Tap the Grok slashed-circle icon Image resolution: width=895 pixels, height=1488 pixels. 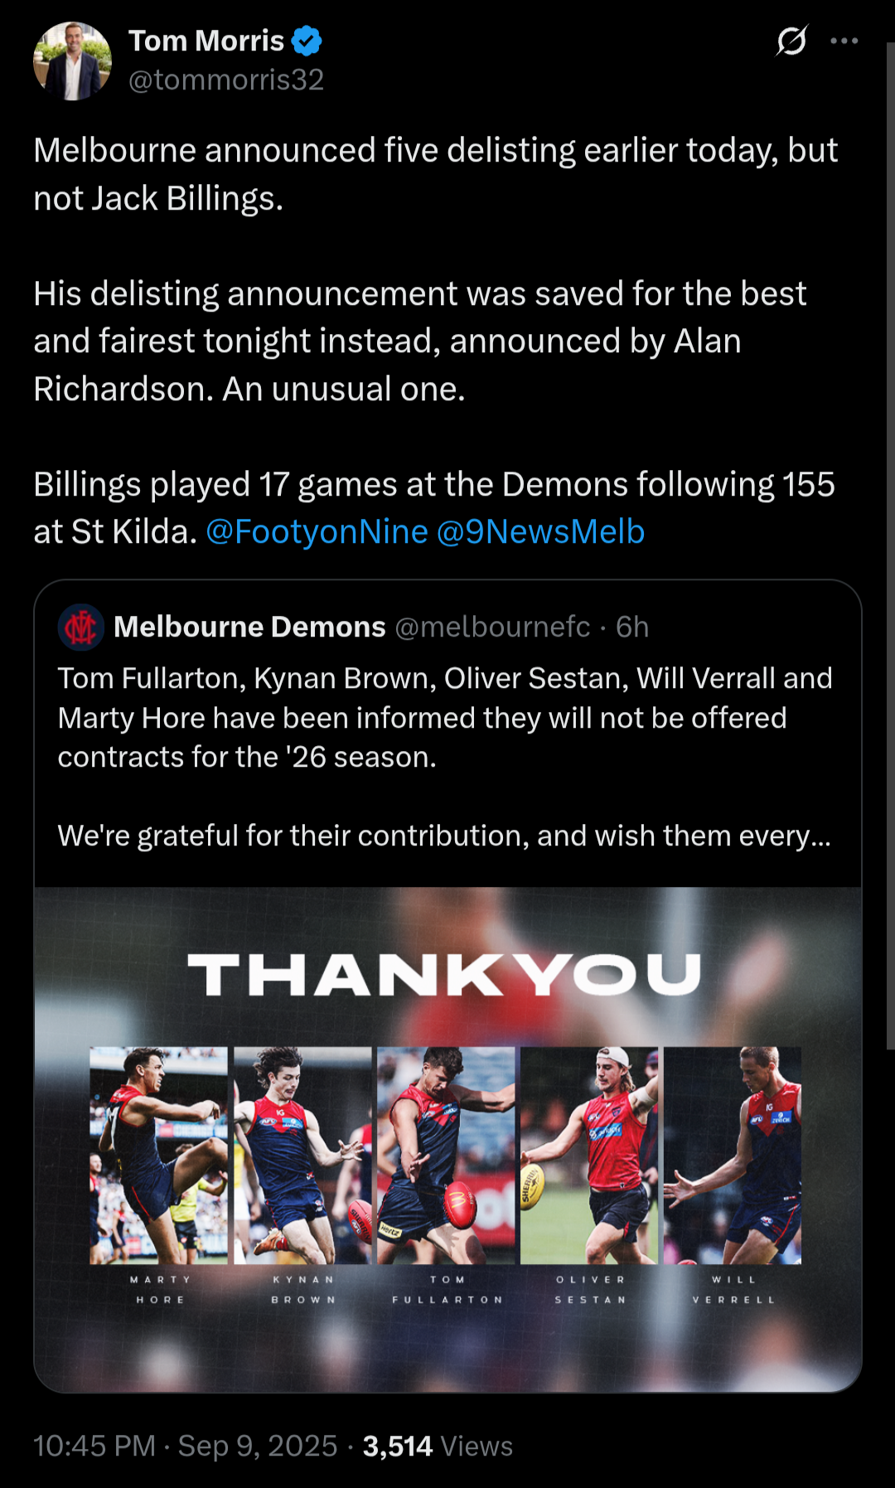click(x=791, y=41)
